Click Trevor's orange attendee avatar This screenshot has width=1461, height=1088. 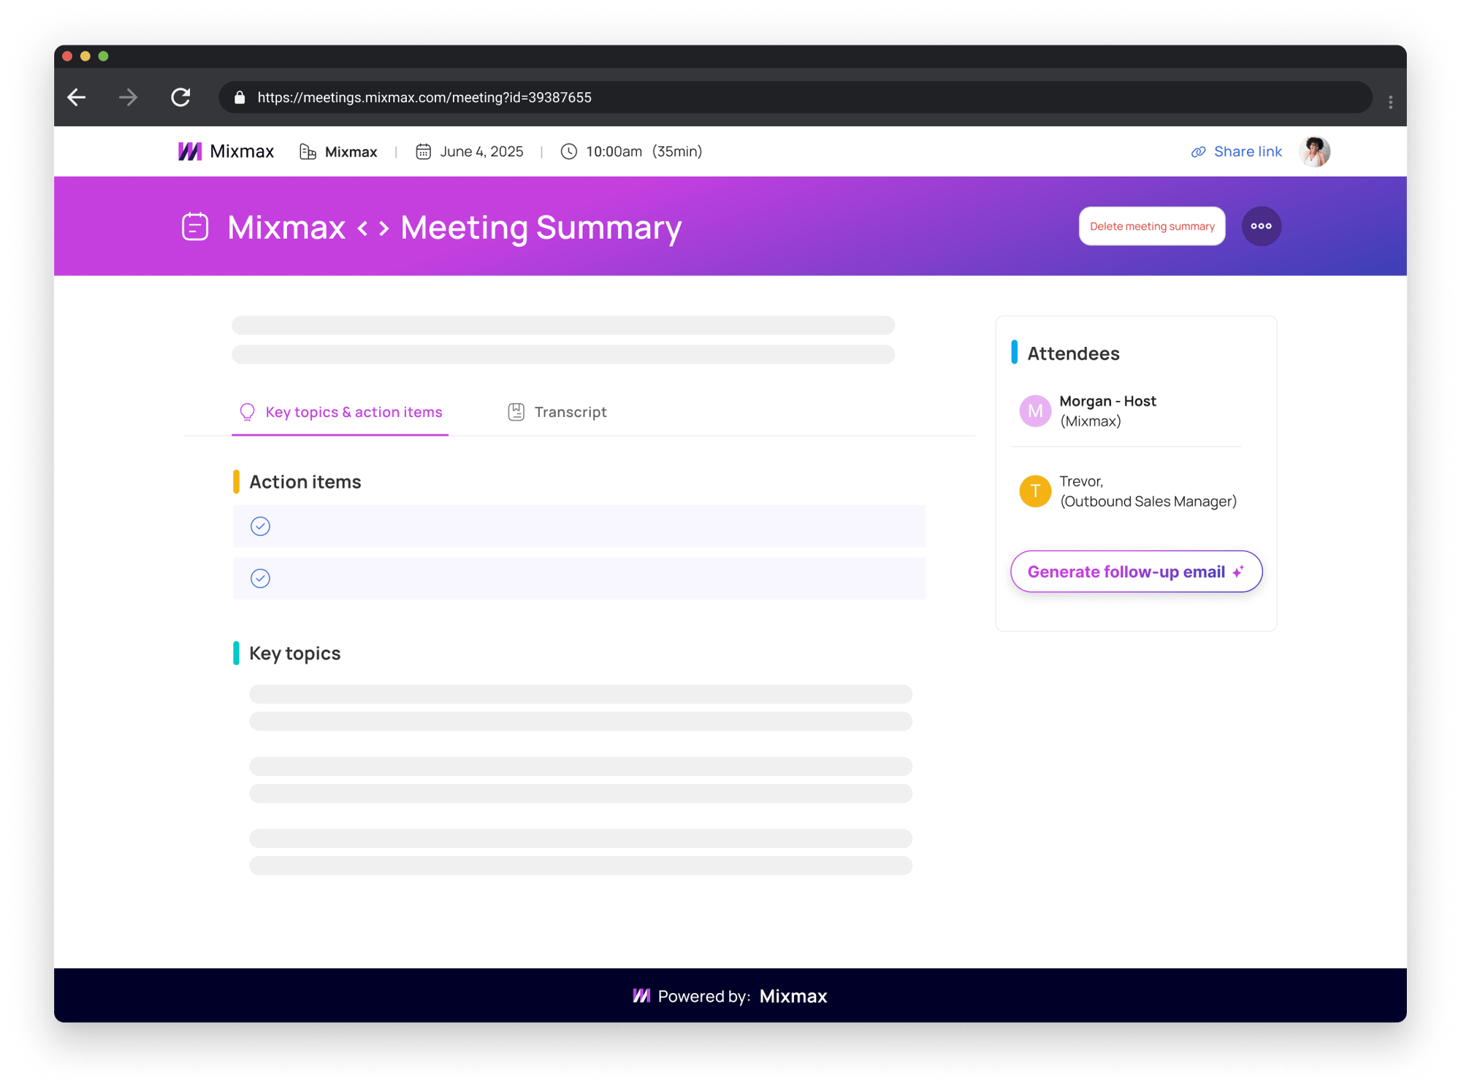[1035, 491]
